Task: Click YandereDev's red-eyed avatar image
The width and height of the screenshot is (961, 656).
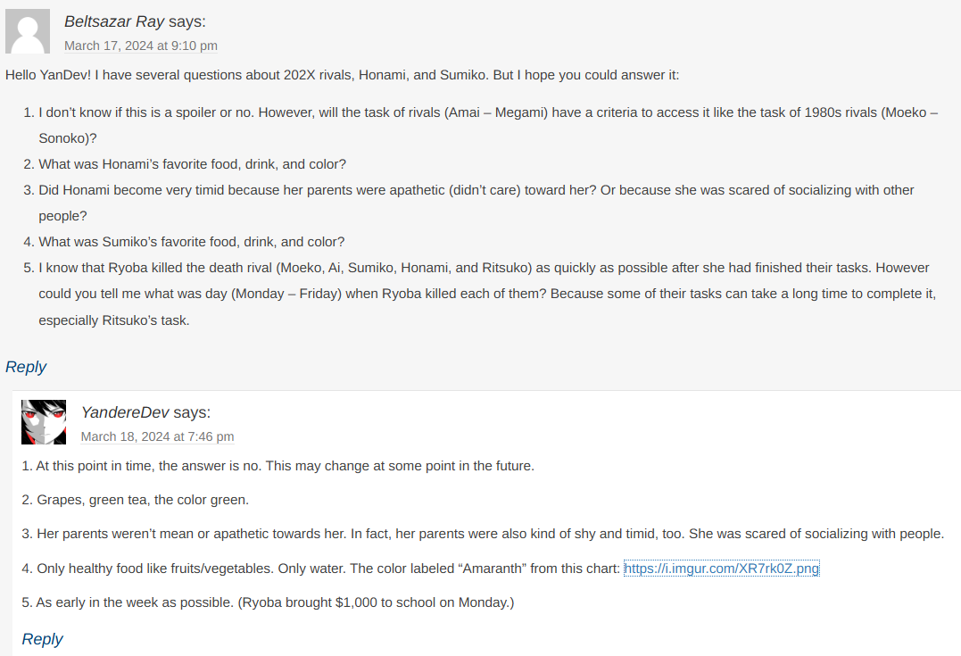Action: tap(44, 422)
